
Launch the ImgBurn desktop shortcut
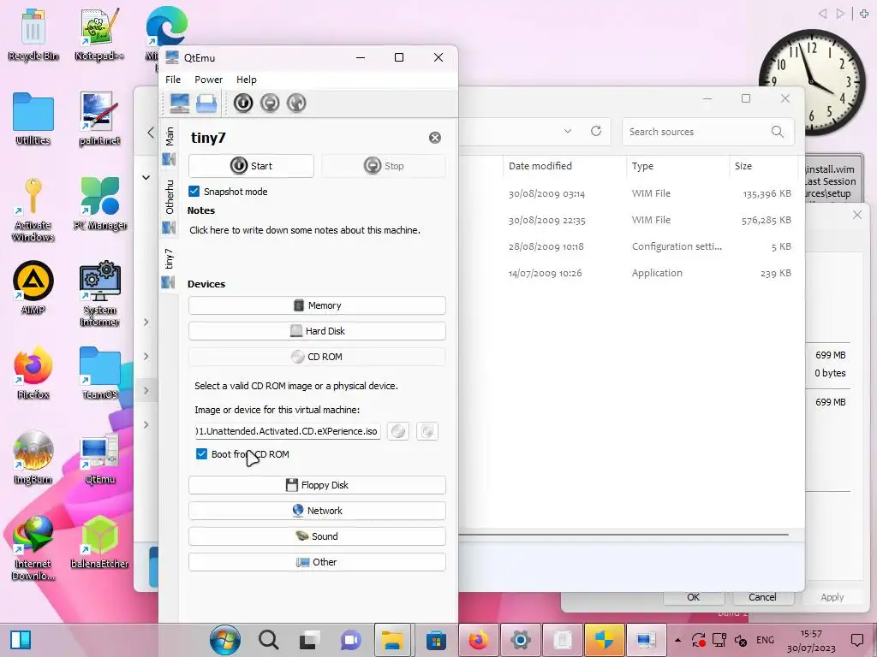tap(33, 458)
